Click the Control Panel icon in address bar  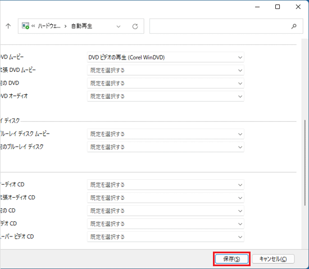click(x=25, y=26)
